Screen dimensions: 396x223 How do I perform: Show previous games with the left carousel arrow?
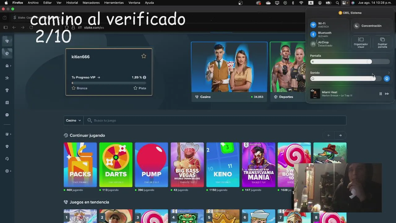pos(329,135)
